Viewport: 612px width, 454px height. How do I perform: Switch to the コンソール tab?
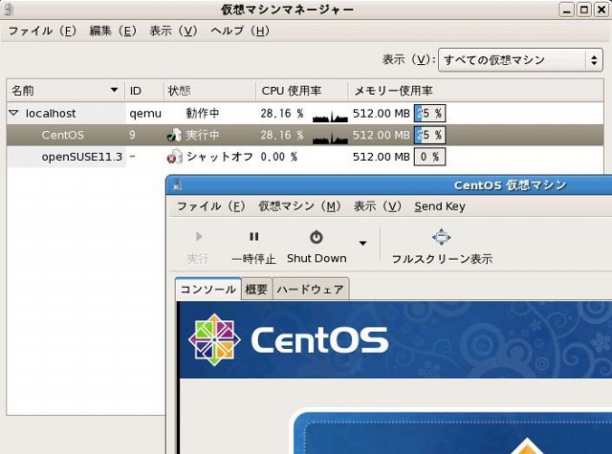coord(208,289)
